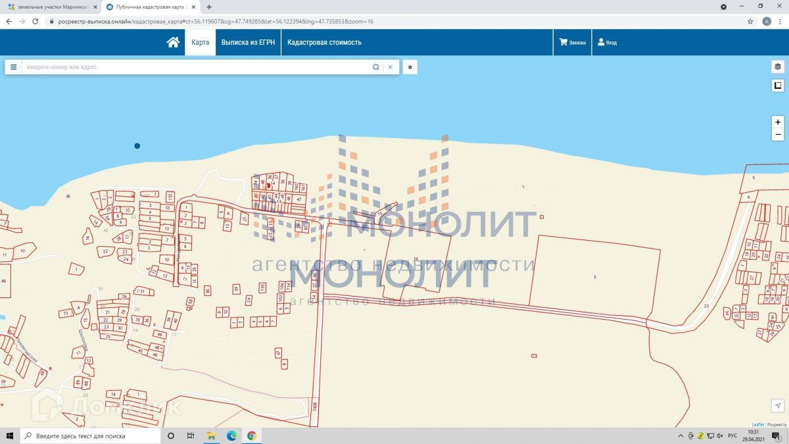
Task: Open the map layers selector
Action: tap(778, 66)
